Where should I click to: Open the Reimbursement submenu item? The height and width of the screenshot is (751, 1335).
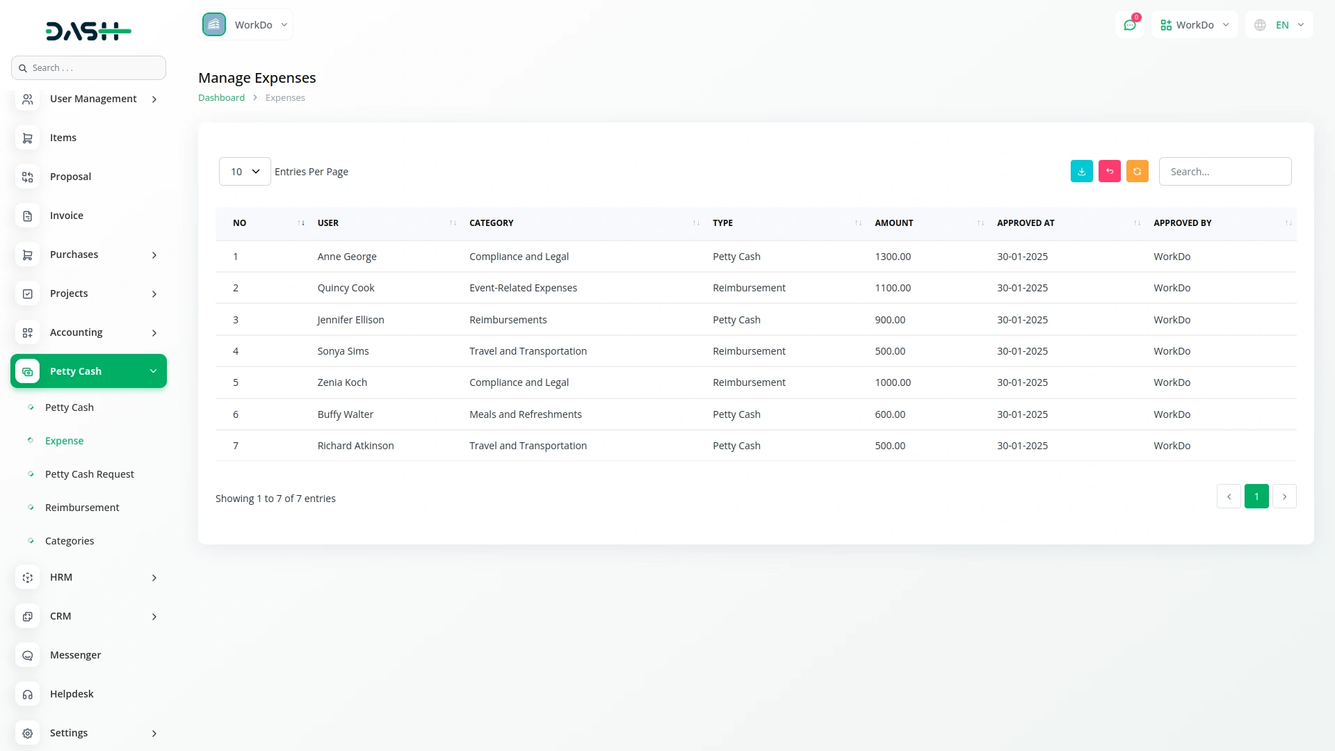[82, 507]
